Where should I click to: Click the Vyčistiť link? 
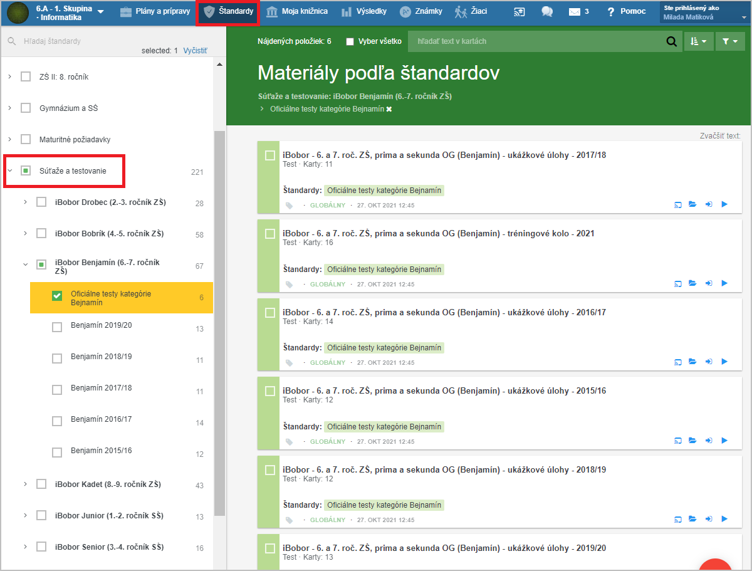pos(195,51)
